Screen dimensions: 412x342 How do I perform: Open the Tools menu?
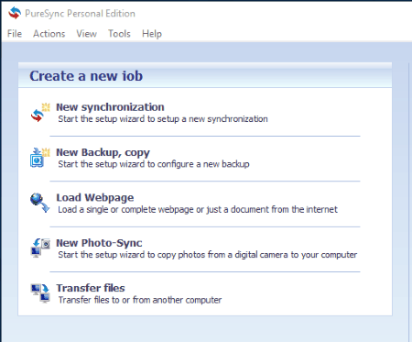pos(119,34)
